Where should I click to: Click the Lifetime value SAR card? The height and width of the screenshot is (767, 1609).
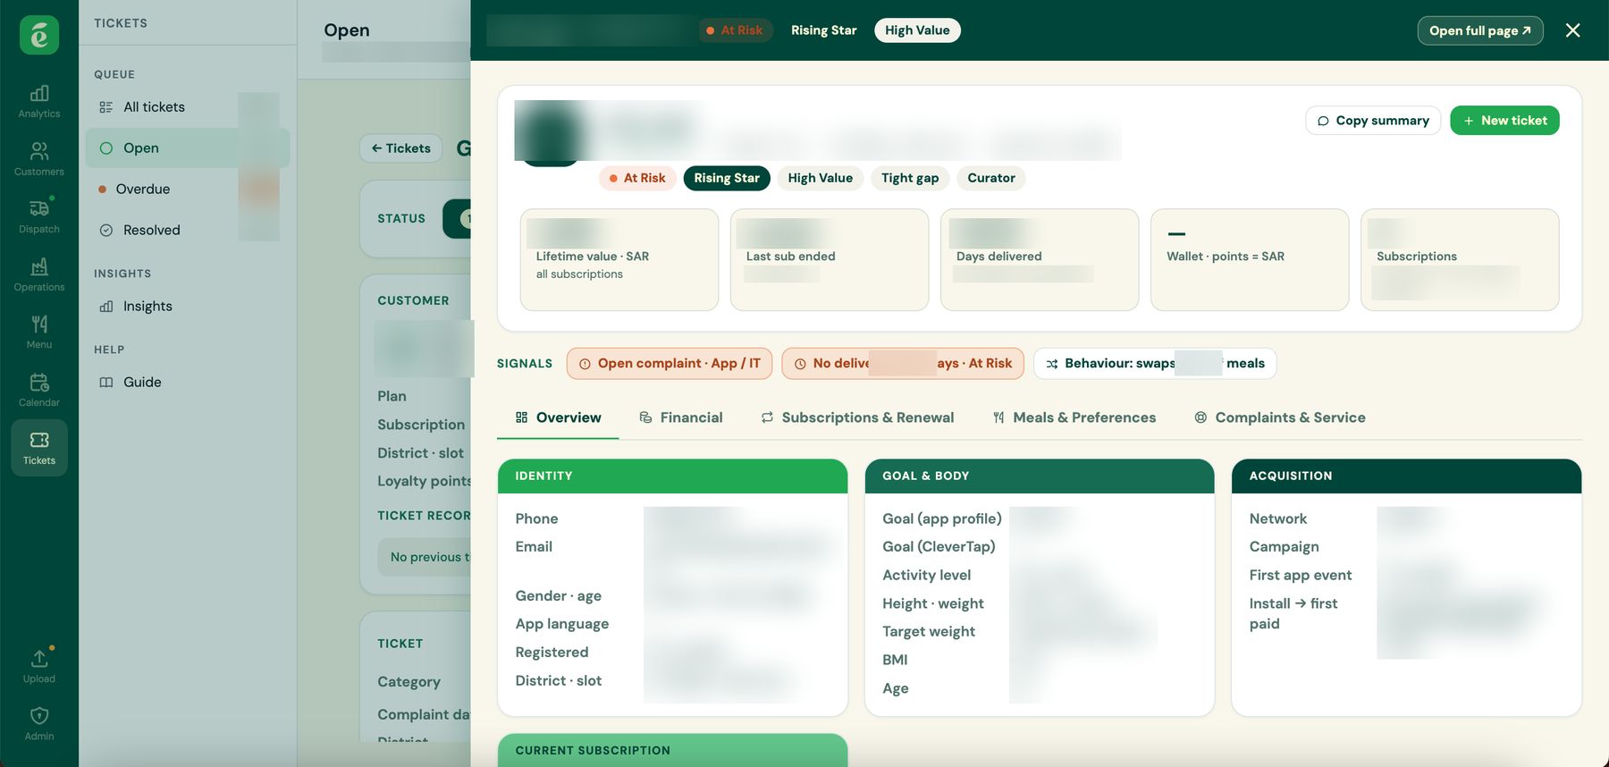(619, 260)
